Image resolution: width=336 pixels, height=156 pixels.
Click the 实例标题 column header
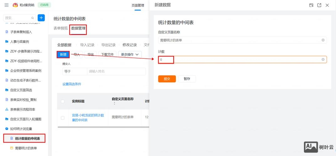[x=78, y=101]
